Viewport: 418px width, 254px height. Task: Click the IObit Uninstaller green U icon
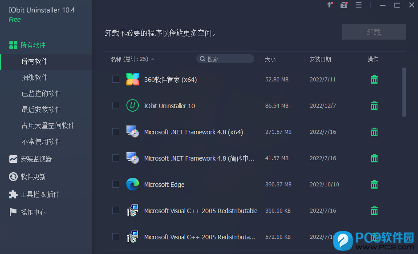click(133, 105)
